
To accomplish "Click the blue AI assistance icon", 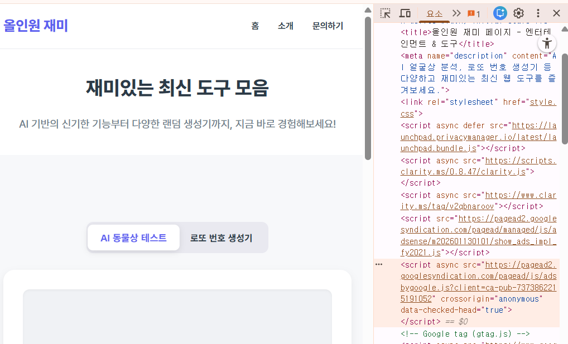I will [500, 13].
